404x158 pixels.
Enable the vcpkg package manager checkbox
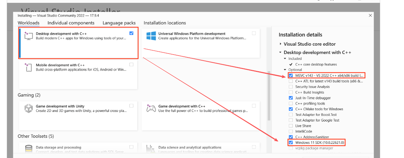291,148
